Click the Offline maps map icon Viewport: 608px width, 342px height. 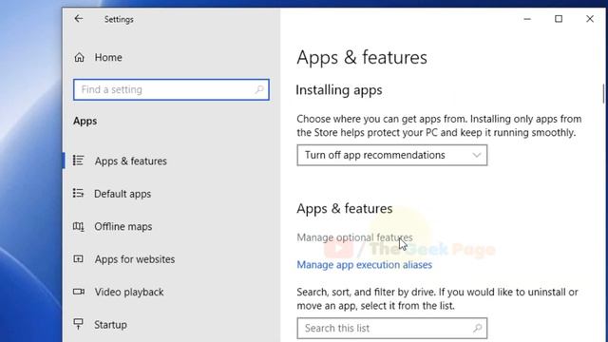coord(78,226)
